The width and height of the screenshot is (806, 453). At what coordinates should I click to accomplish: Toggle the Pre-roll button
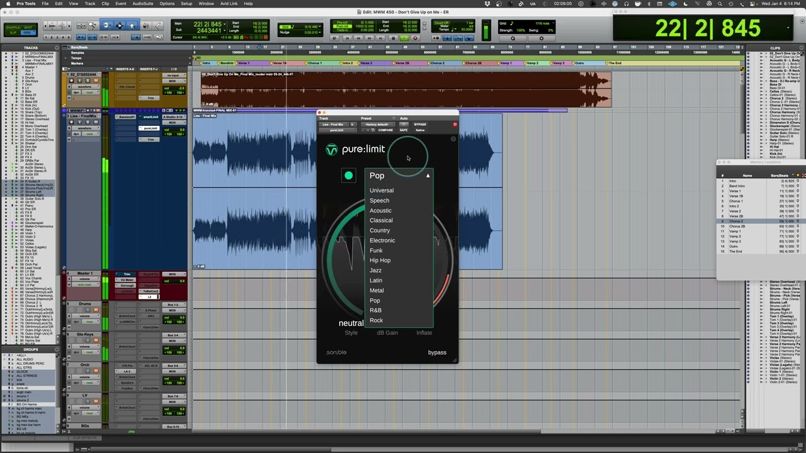click(x=343, y=23)
